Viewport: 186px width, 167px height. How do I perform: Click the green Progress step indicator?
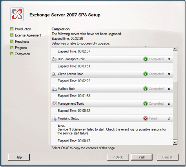(x=12, y=48)
